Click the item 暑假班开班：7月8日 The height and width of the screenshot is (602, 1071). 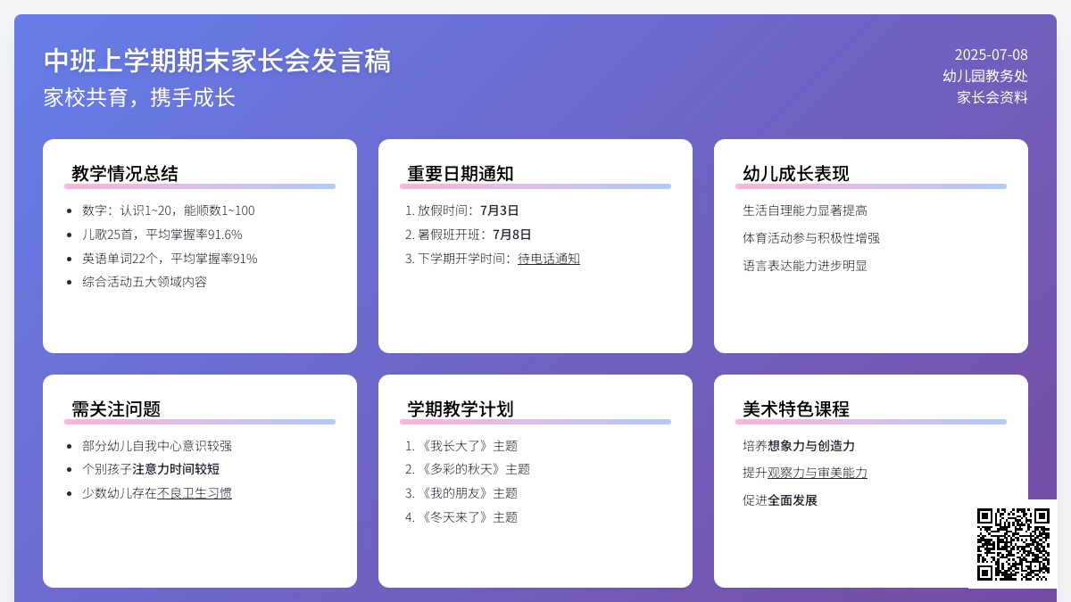point(475,235)
